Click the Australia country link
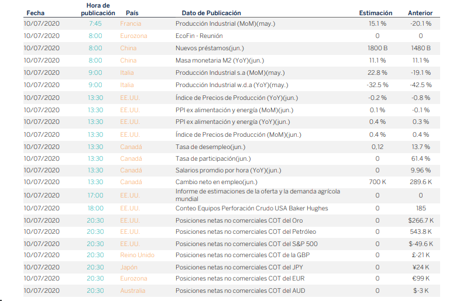Screen dimensions: 453x301 click(132, 290)
